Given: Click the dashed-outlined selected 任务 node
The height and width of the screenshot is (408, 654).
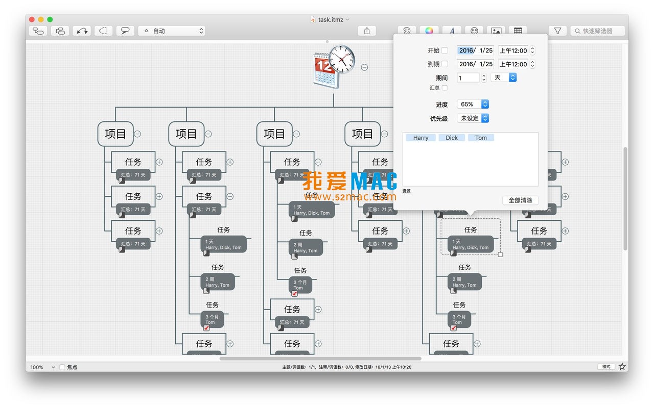Looking at the screenshot, I should (x=471, y=237).
